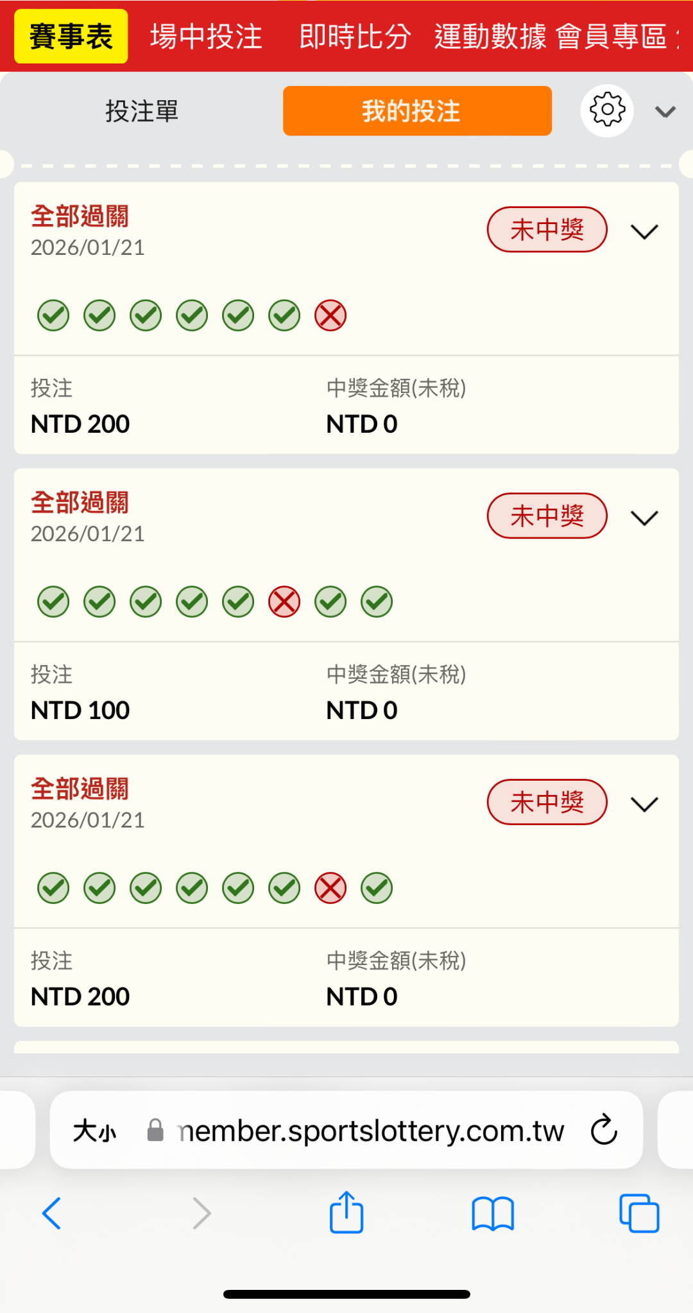Tap the red X result icon in first bet
Viewport: 693px width, 1313px height.
[x=330, y=316]
